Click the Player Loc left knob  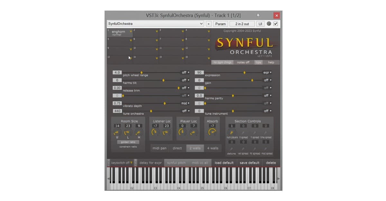[182, 131]
